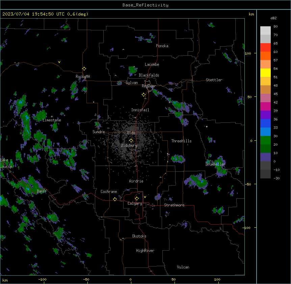291x284 pixels.
Task: Click the -100 tick label on bottom axis
Action: tap(42, 279)
